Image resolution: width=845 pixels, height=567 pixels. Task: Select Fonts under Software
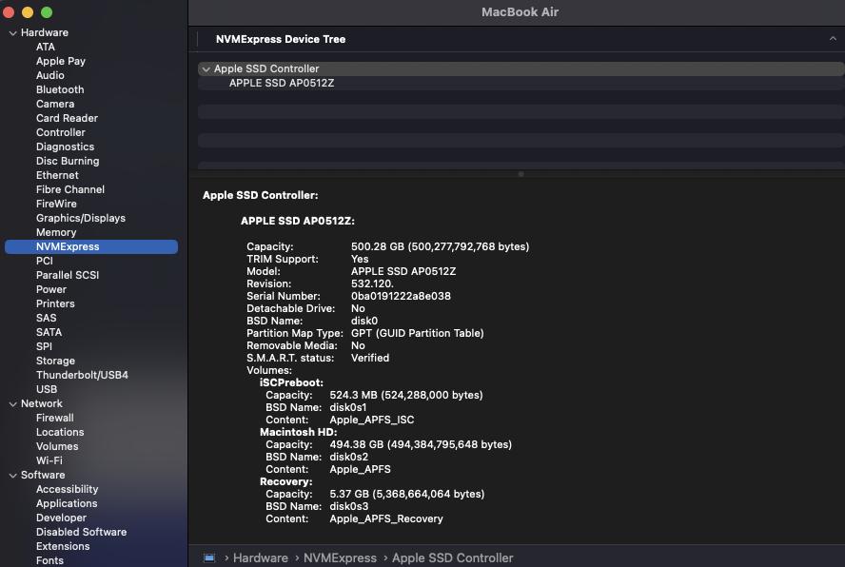point(49,560)
